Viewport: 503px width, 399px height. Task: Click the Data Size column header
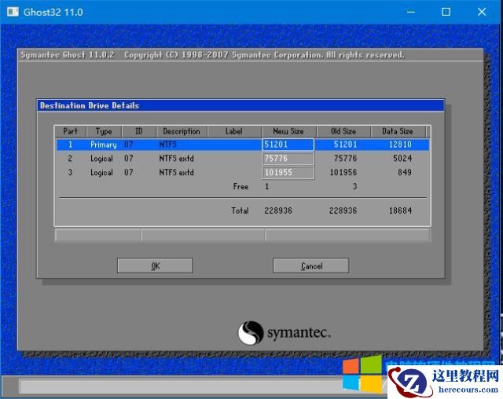(x=398, y=131)
